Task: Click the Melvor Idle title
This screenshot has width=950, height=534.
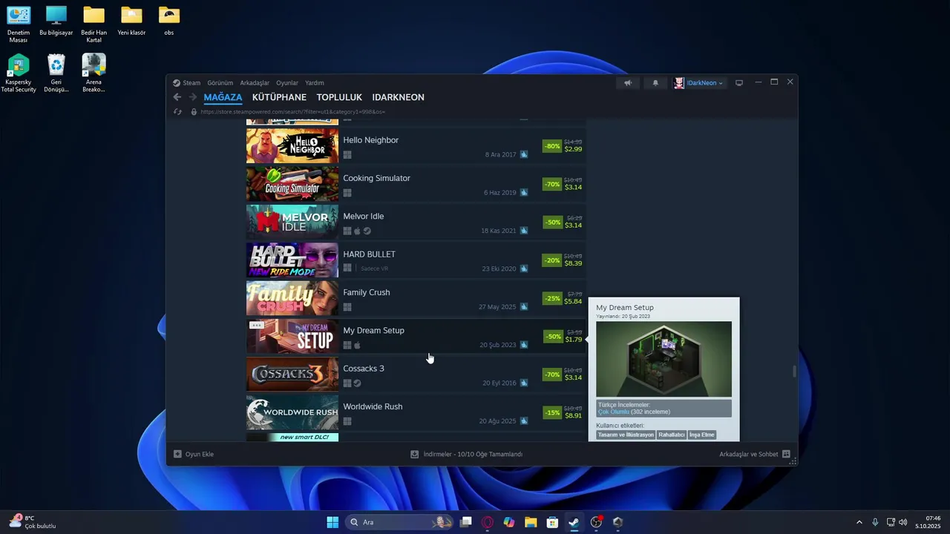Action: click(363, 217)
